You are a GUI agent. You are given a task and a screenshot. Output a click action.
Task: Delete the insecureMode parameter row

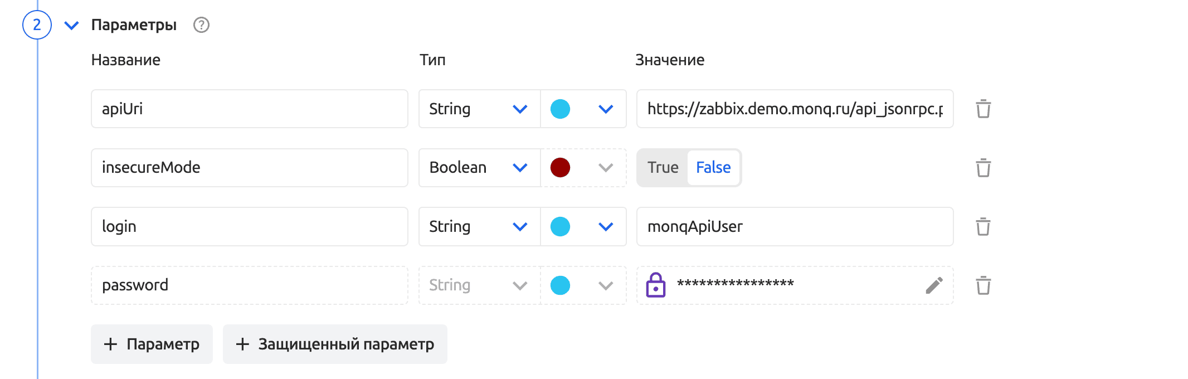click(983, 168)
